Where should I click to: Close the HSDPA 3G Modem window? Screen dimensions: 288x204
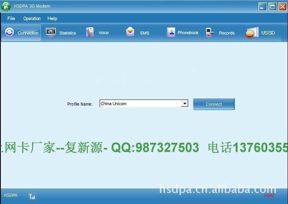282,7
